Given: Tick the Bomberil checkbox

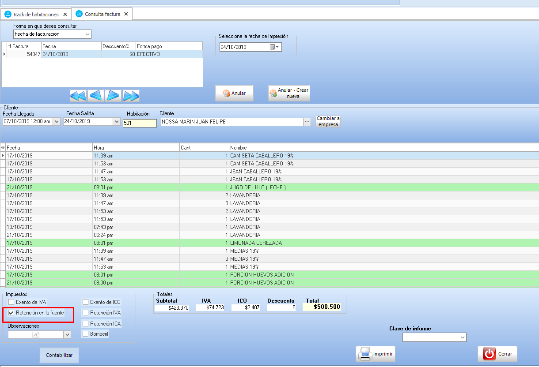Looking at the screenshot, I should pos(86,334).
